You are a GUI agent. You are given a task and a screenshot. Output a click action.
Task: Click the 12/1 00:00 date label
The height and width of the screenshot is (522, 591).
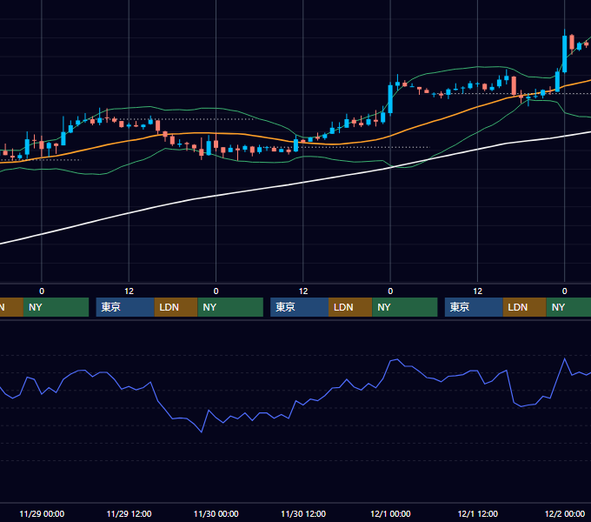pyautogui.click(x=390, y=513)
